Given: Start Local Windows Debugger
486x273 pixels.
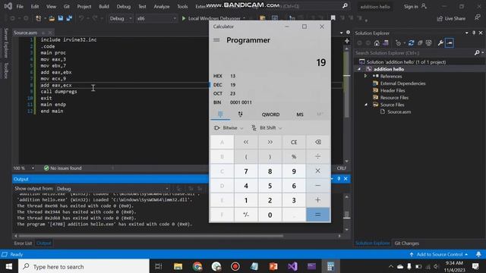Looking at the screenshot, I should coord(211,18).
